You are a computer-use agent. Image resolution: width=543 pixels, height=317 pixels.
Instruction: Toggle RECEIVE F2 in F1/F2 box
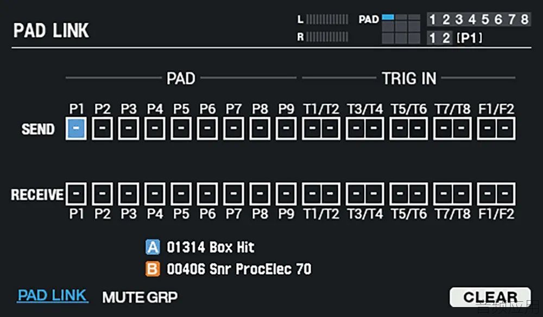pos(505,193)
